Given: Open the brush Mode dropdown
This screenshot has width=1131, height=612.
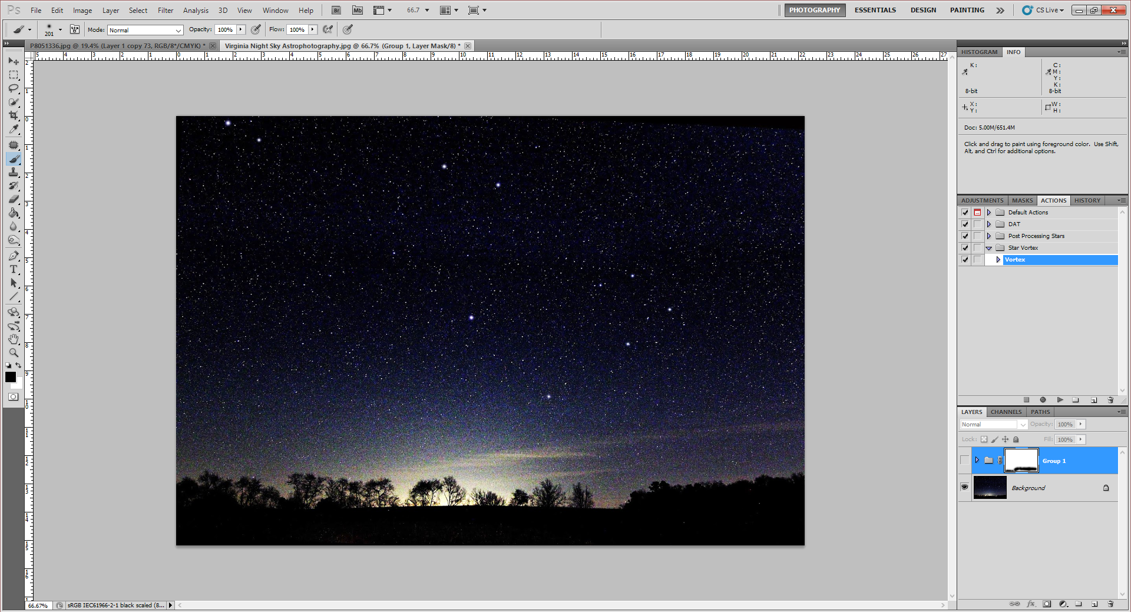Looking at the screenshot, I should [145, 30].
